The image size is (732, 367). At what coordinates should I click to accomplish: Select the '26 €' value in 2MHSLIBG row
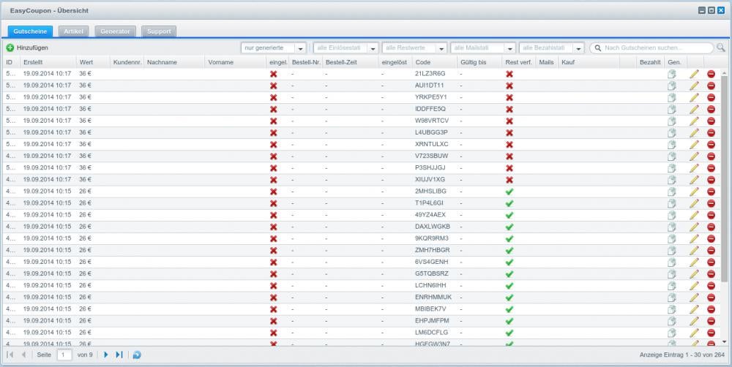click(x=85, y=192)
